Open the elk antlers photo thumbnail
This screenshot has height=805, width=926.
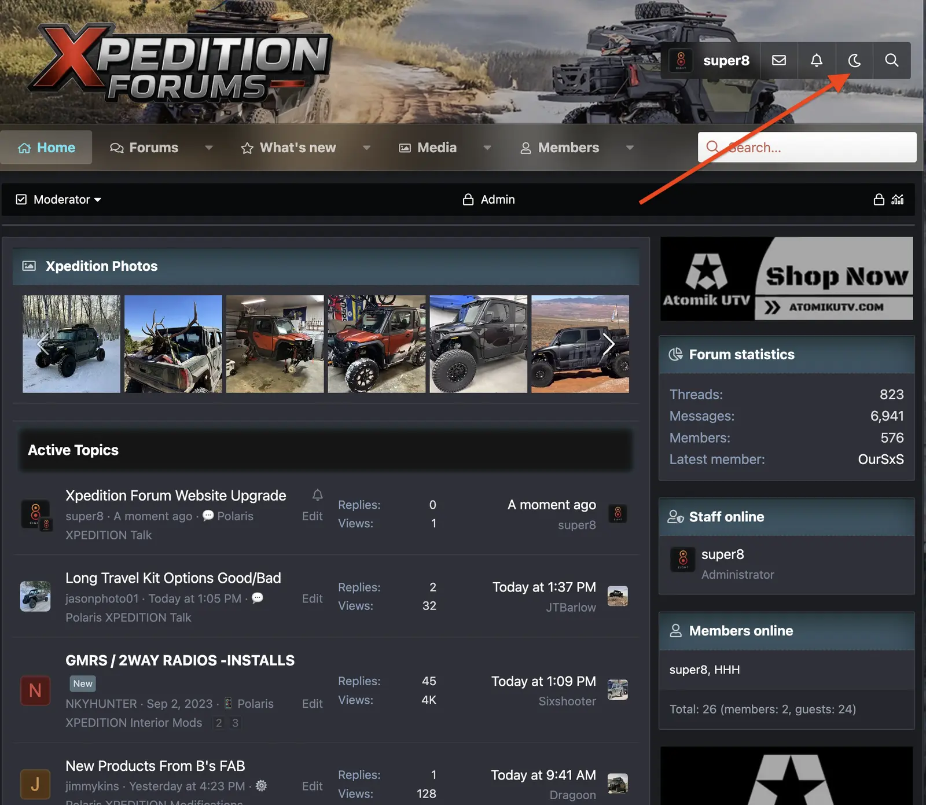coord(173,344)
